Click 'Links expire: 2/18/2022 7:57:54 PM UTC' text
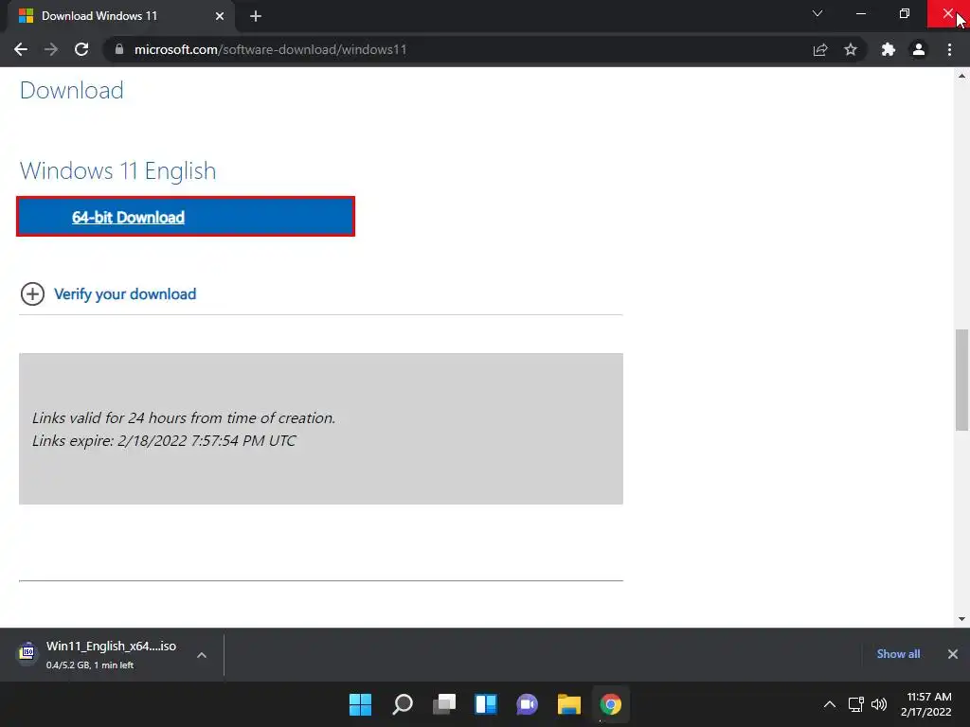 (x=164, y=441)
